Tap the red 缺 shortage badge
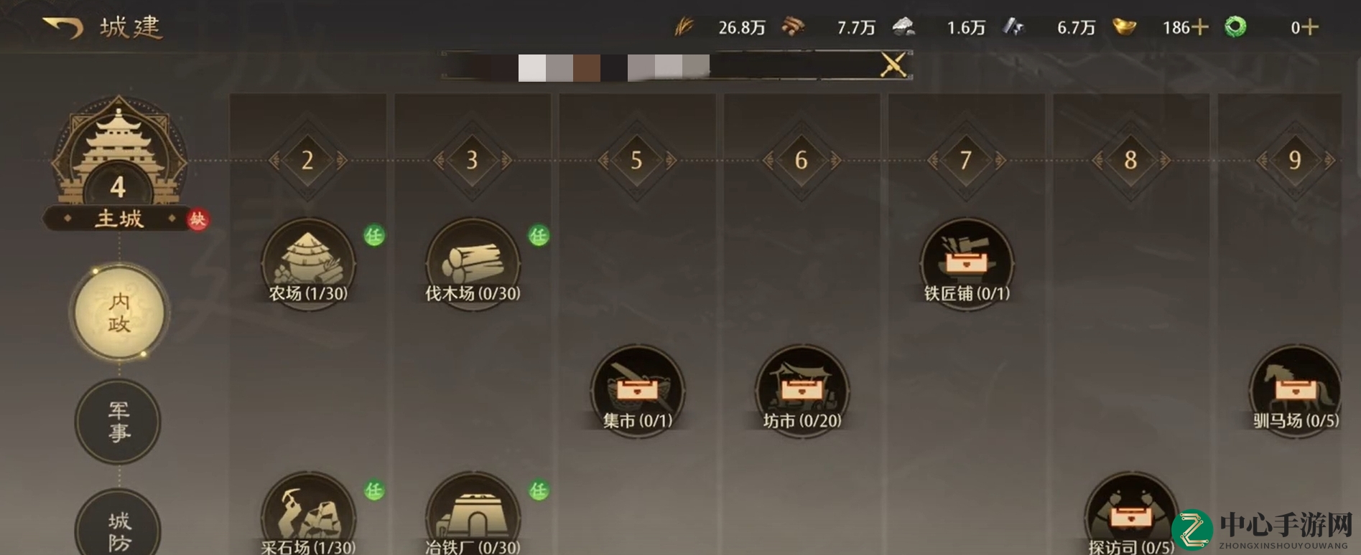The image size is (1361, 555). click(x=198, y=219)
